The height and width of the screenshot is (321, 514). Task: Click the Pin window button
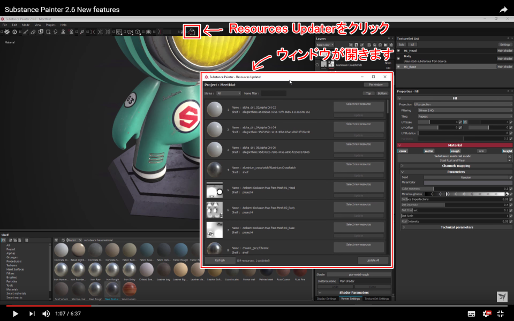pos(376,85)
